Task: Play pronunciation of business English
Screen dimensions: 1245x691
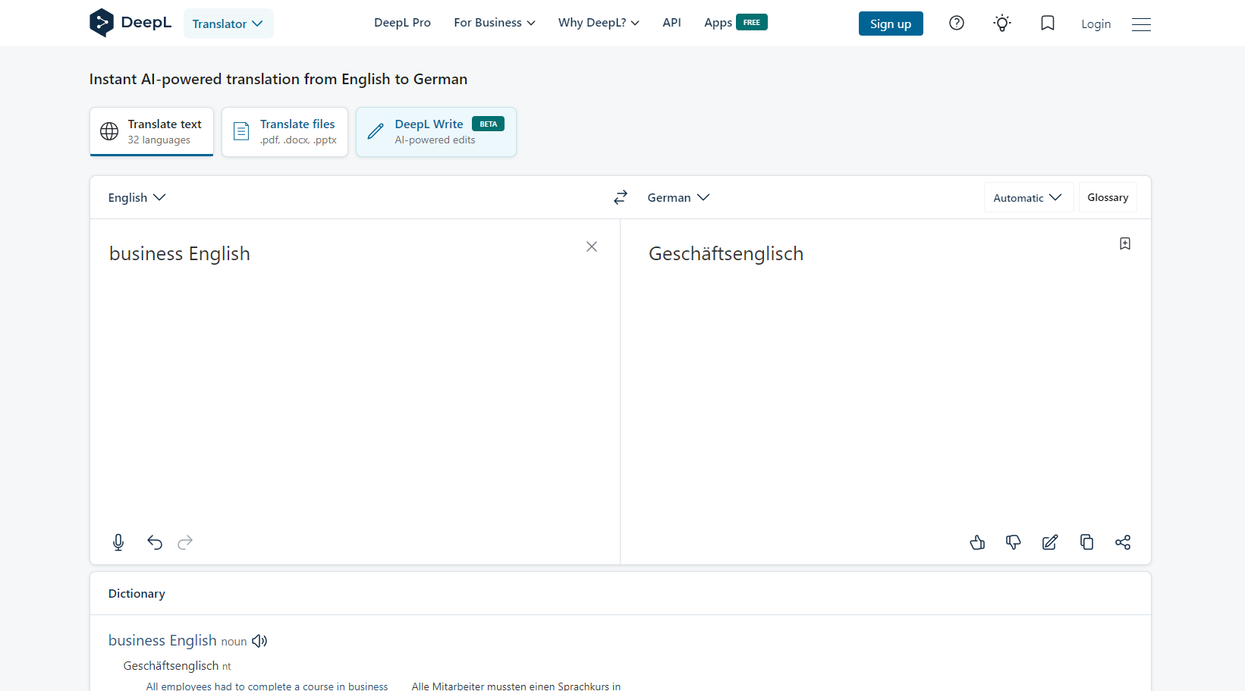Action: [259, 641]
